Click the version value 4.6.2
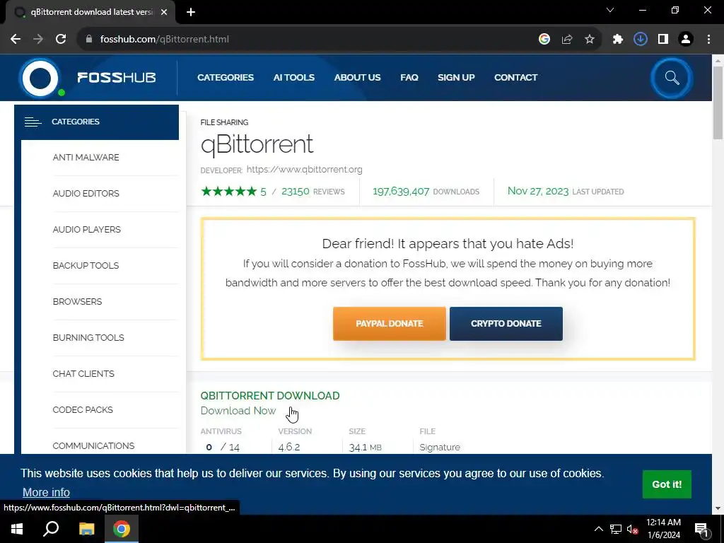Viewport: 724px width, 543px height. tap(289, 447)
